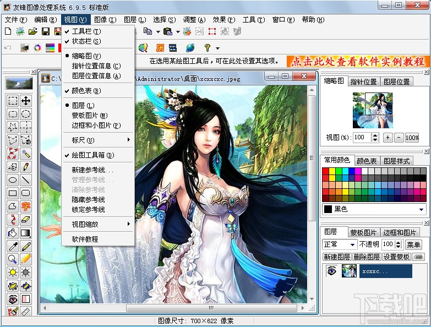Open the 图像 (I) menu
Image resolution: width=431 pixels, height=327 pixels.
coord(105,20)
